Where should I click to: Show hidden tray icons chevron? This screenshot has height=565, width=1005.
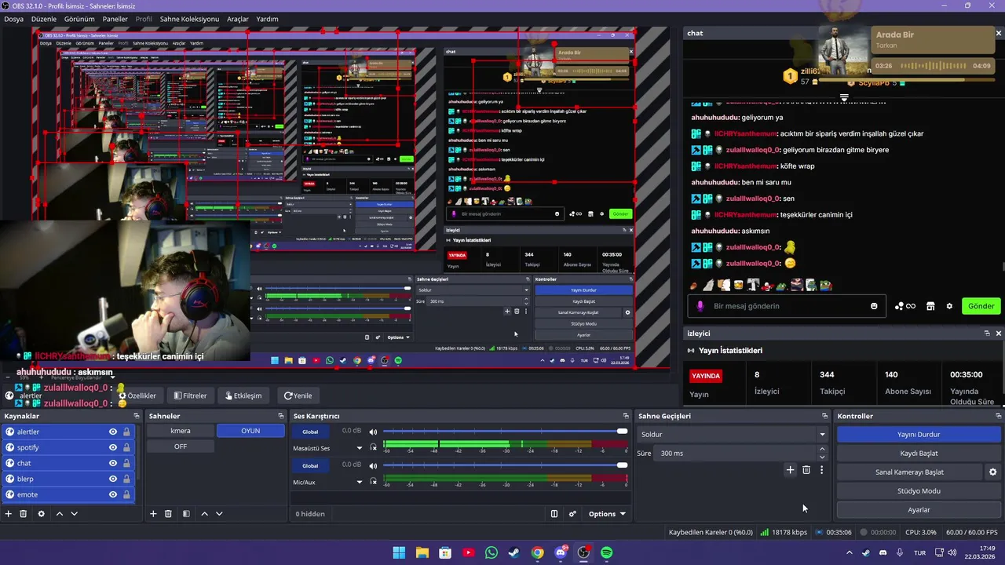tap(849, 552)
